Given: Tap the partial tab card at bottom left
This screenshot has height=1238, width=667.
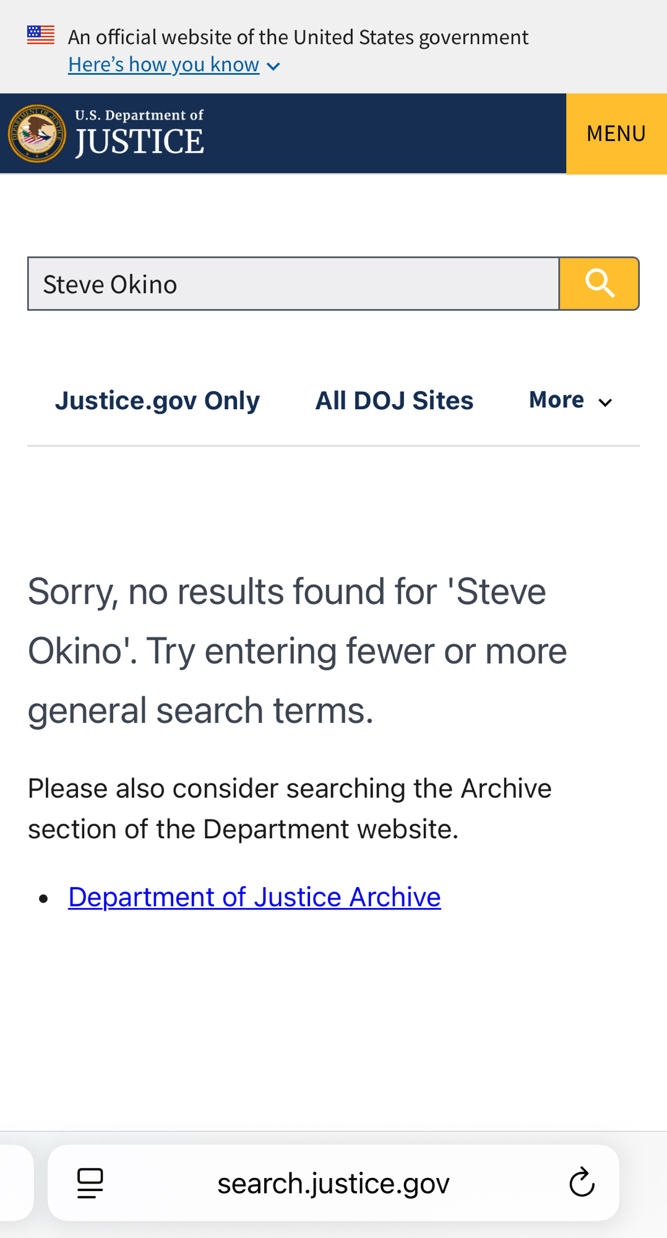Looking at the screenshot, I should (15, 1182).
